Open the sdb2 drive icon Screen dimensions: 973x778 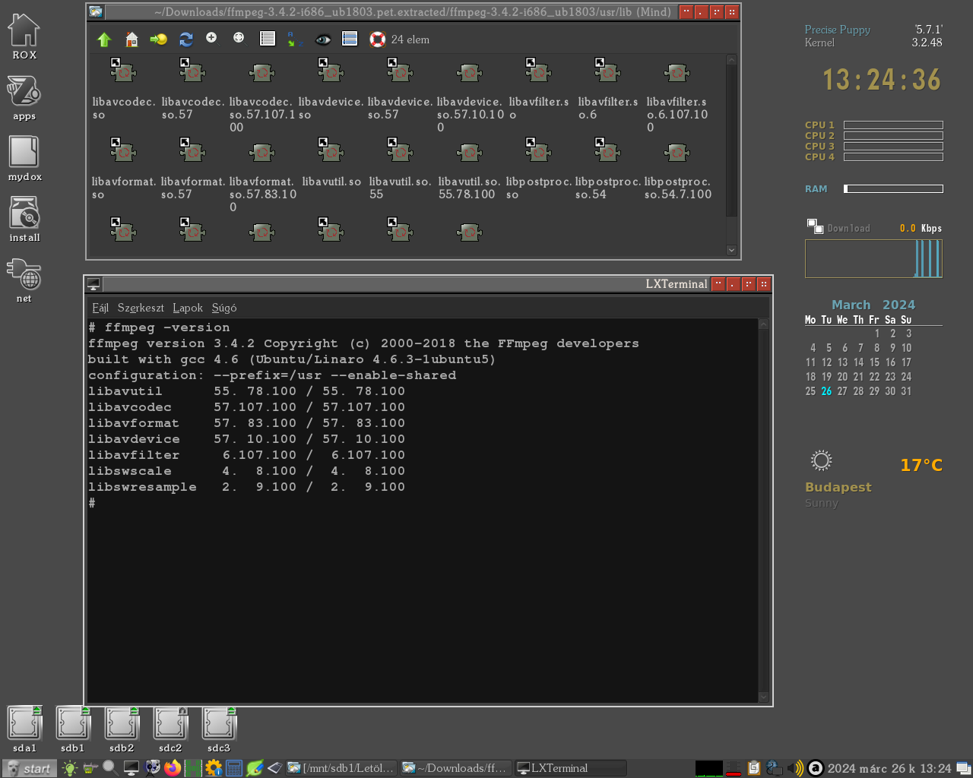click(122, 729)
